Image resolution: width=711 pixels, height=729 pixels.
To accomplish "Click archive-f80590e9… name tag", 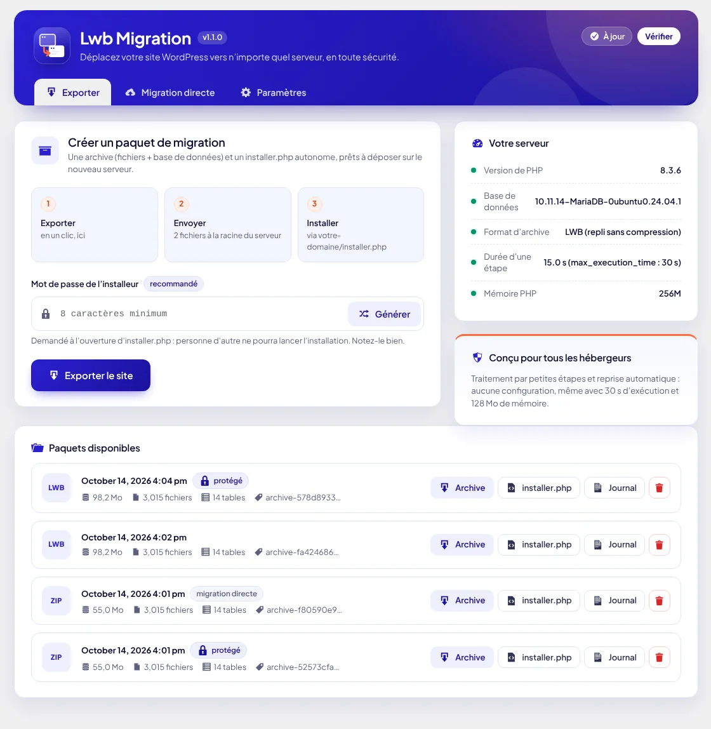I will click(x=299, y=610).
